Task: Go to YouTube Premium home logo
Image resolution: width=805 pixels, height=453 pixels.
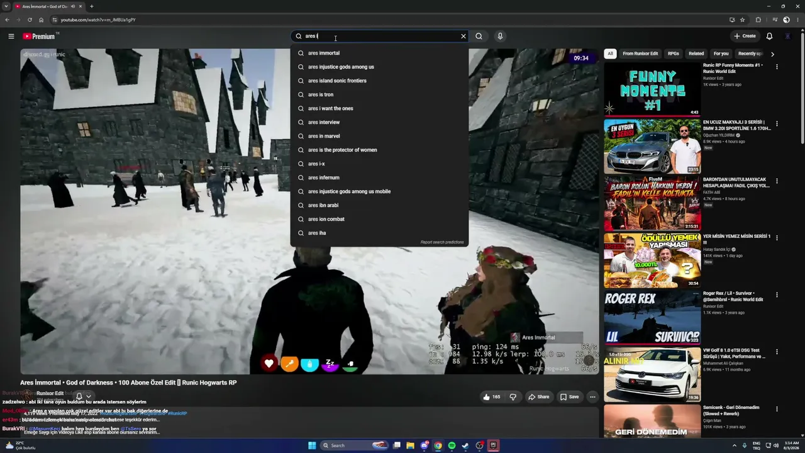Action: coord(40,36)
